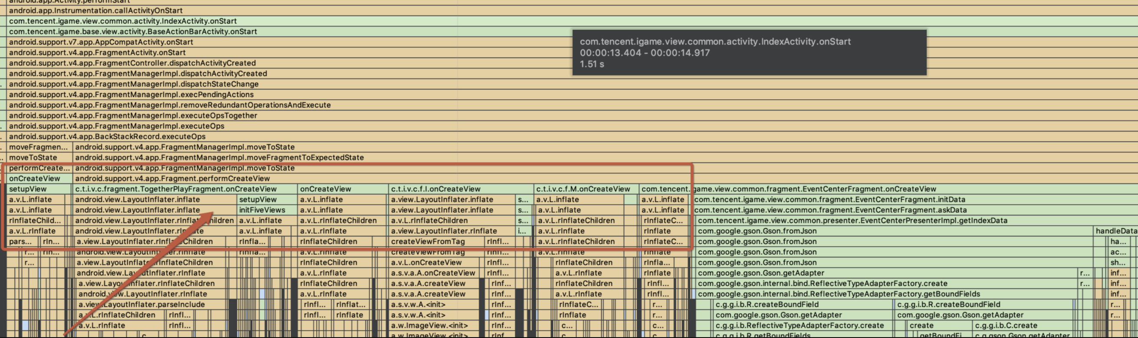Click the BackStackRecord.executeOps frame
1138x338 pixels.
(x=572, y=137)
